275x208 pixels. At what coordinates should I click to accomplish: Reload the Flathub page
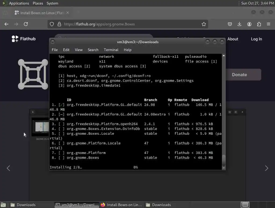[26, 24]
